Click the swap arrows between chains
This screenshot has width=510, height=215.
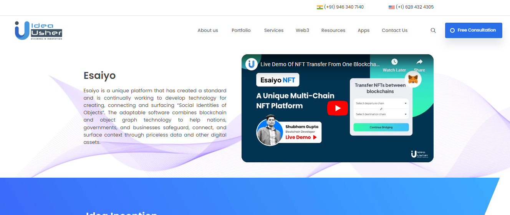point(381,109)
